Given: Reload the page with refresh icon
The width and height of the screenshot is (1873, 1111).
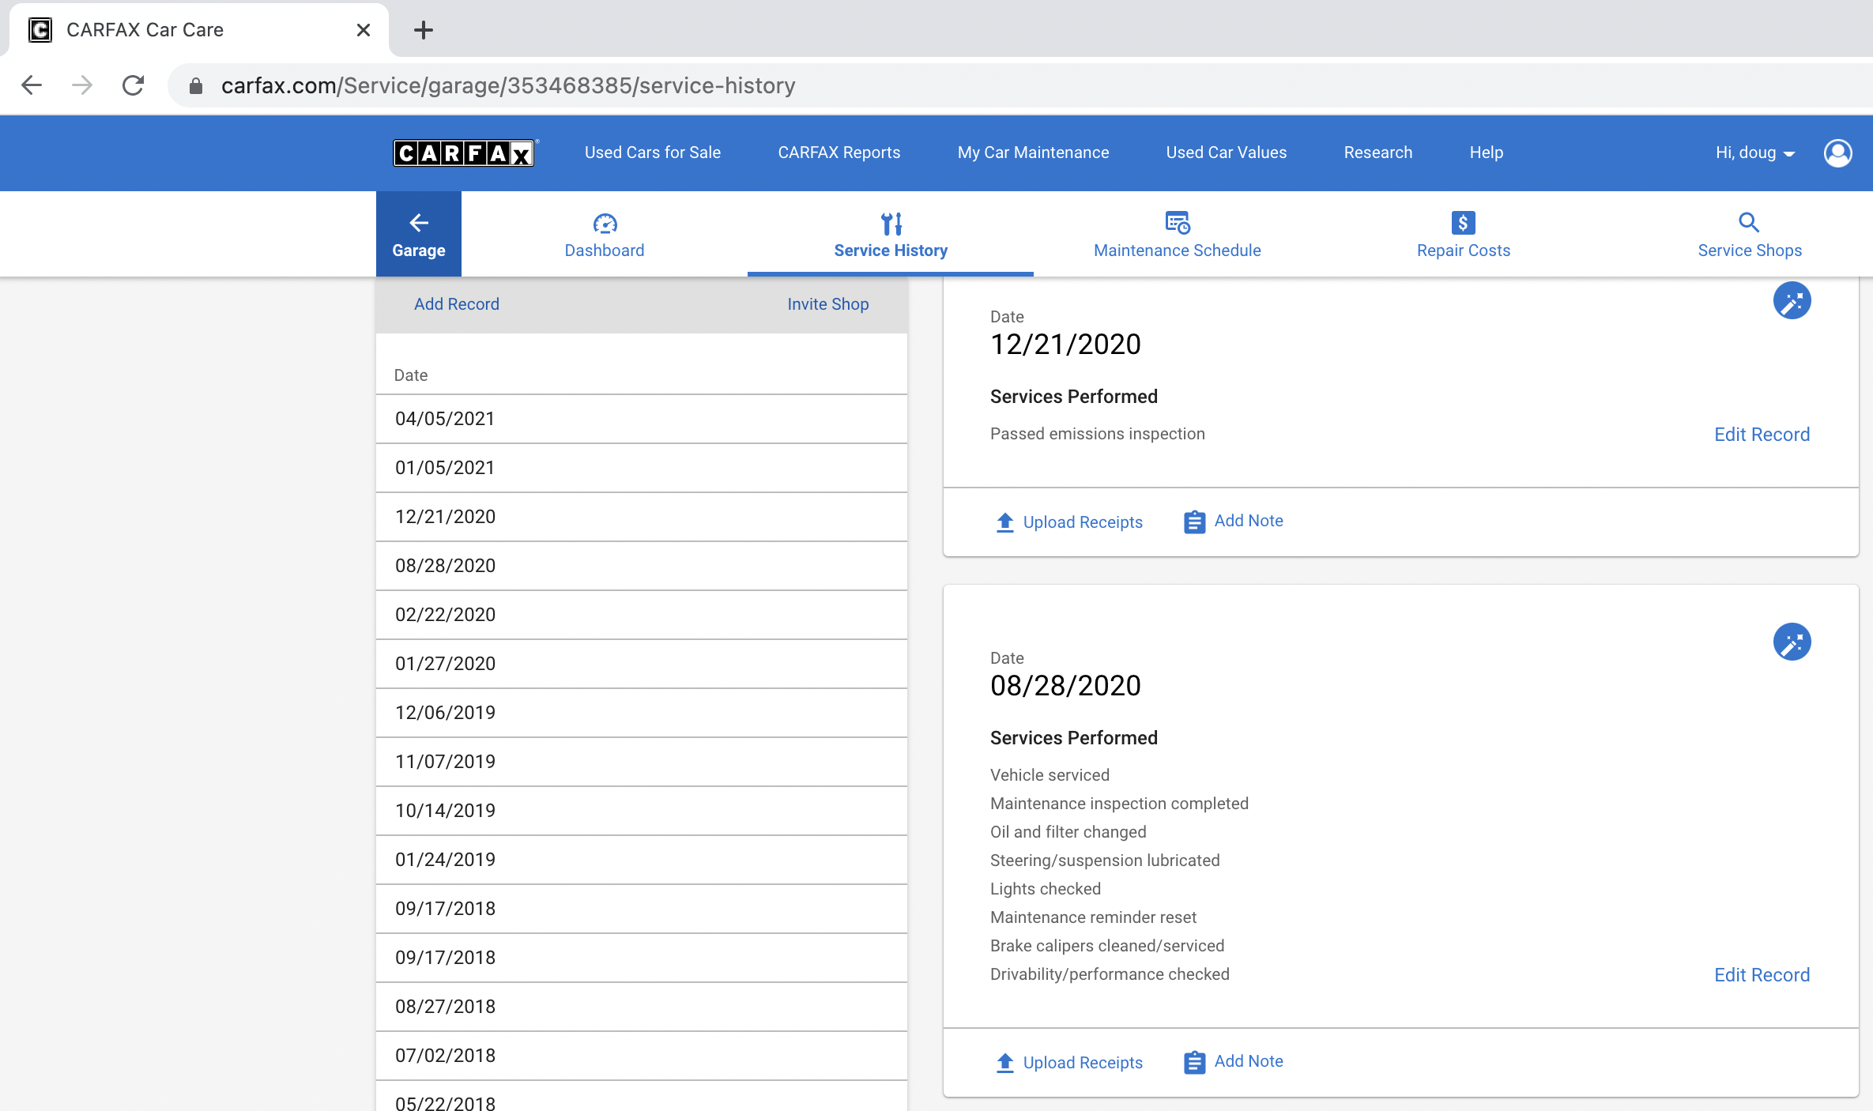Looking at the screenshot, I should [133, 85].
